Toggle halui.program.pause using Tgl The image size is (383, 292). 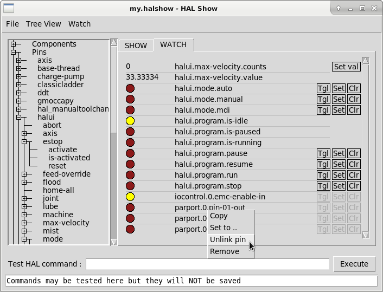(323, 153)
